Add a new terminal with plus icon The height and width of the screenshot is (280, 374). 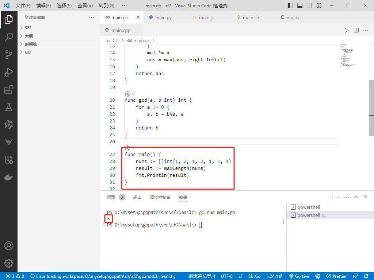coord(332,197)
